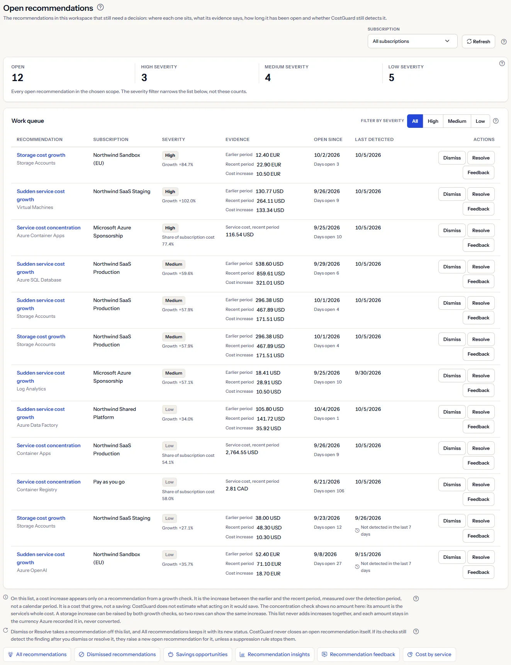Refresh the recommendations list

click(x=478, y=41)
